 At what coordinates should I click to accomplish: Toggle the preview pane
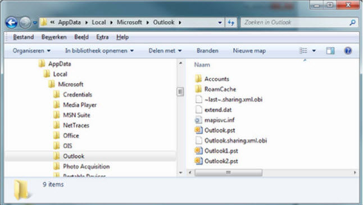point(330,51)
